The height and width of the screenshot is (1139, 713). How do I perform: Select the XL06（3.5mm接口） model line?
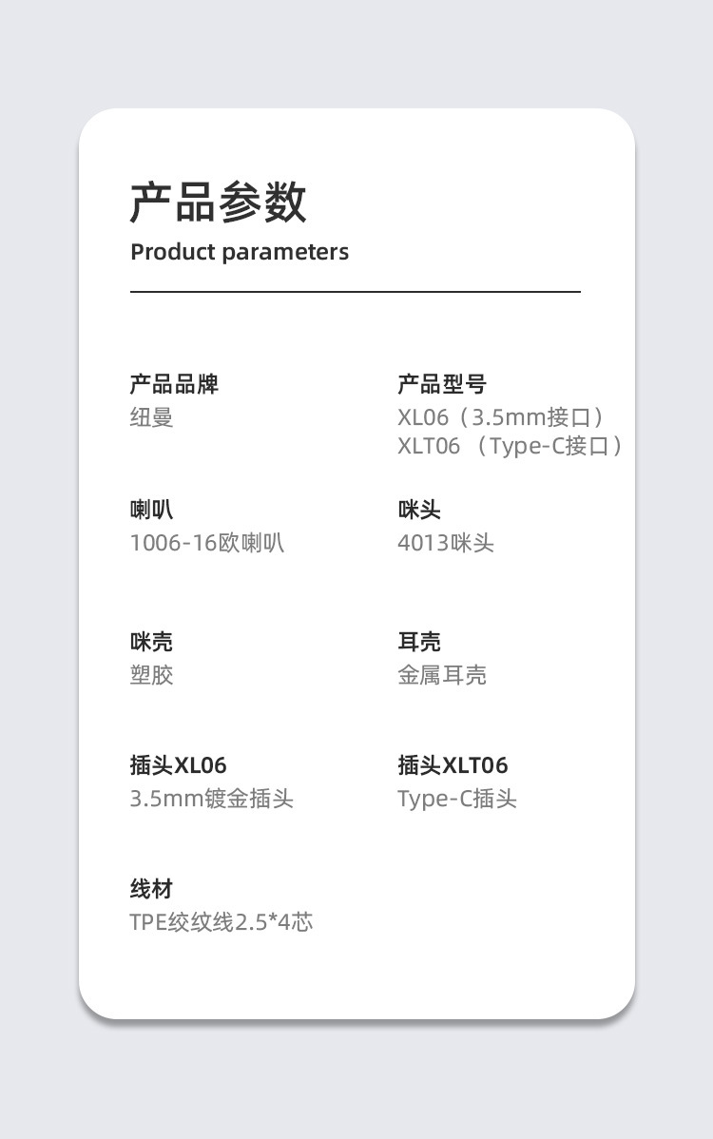point(501,417)
